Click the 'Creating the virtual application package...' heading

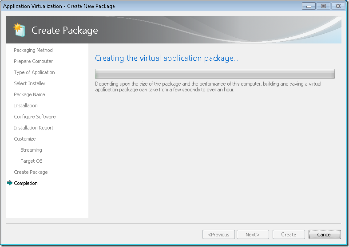tap(167, 58)
